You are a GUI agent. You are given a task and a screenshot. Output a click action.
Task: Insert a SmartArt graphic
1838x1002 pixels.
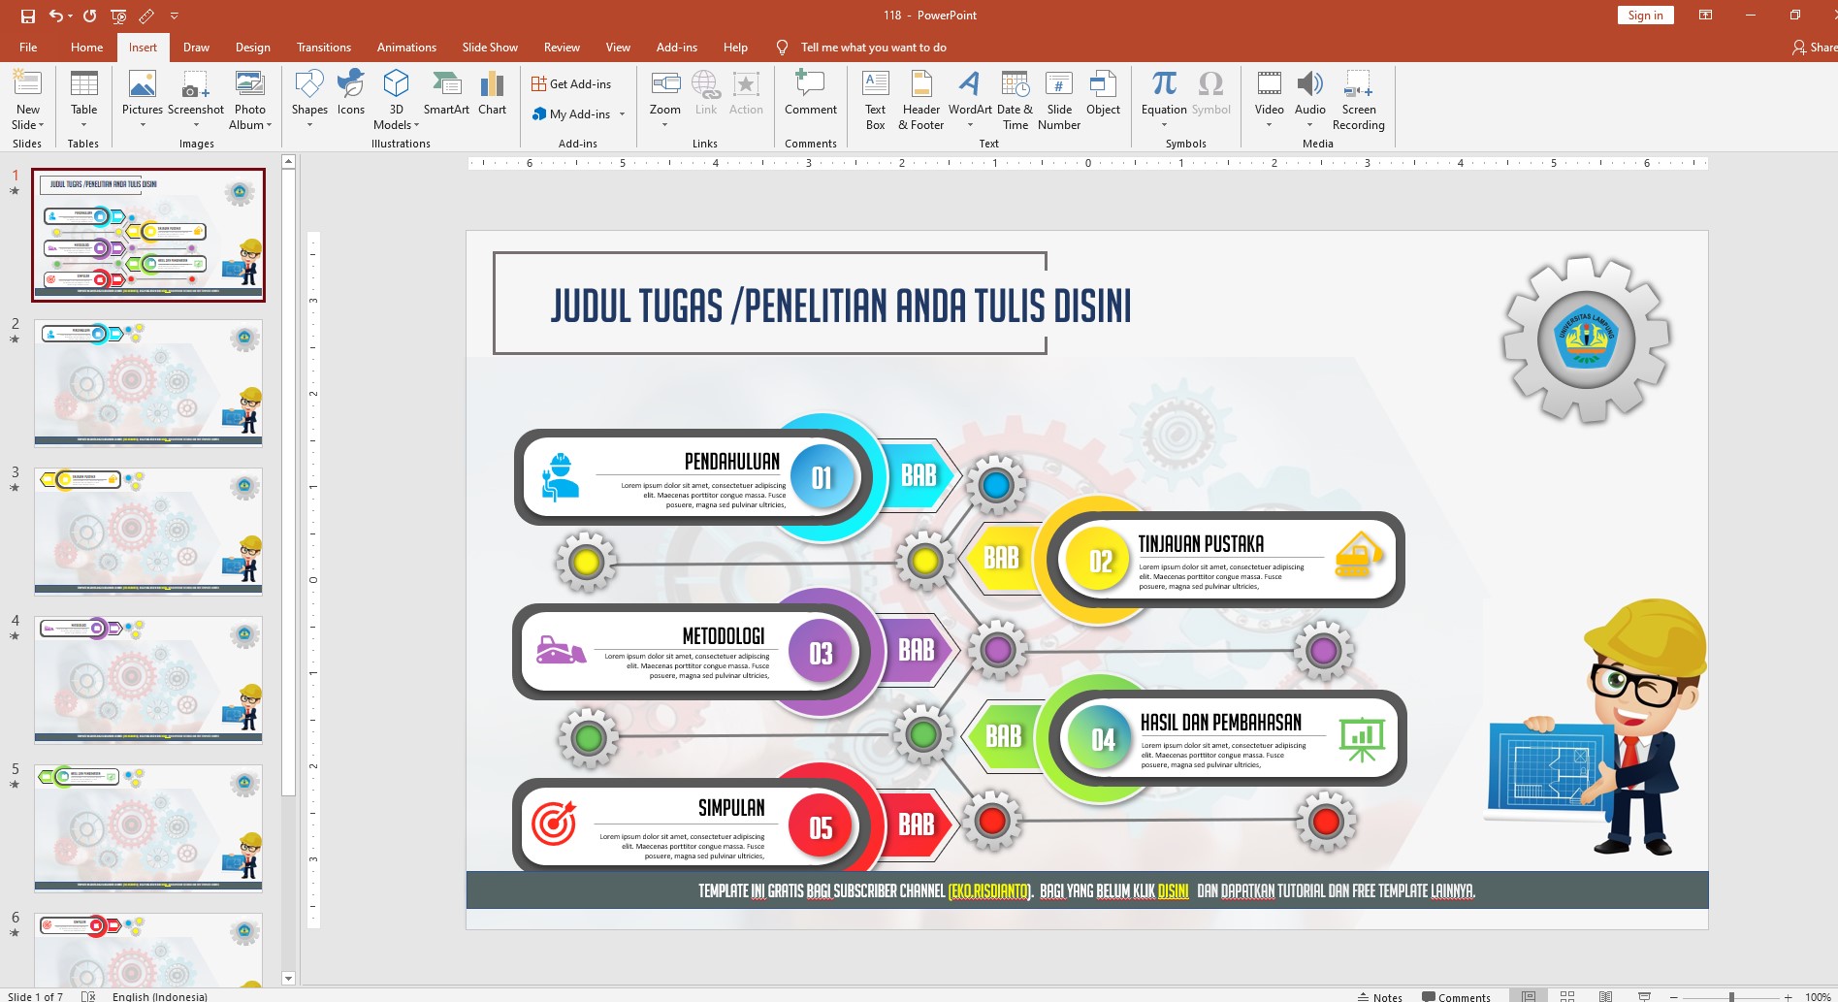[446, 95]
